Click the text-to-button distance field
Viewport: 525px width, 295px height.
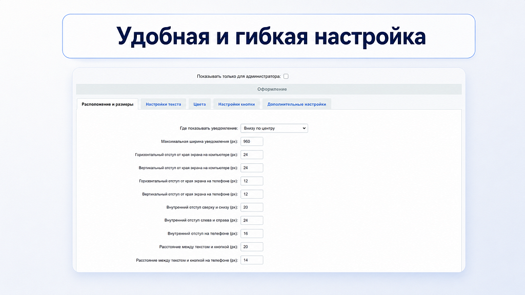coord(252,247)
